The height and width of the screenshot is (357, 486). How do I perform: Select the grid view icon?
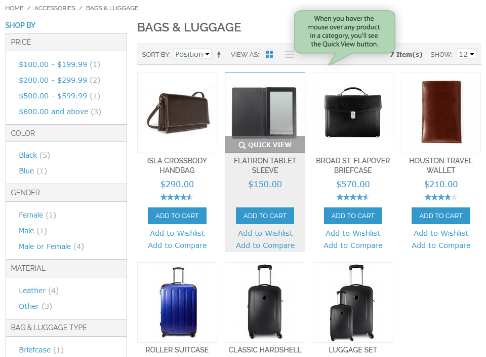pos(269,54)
